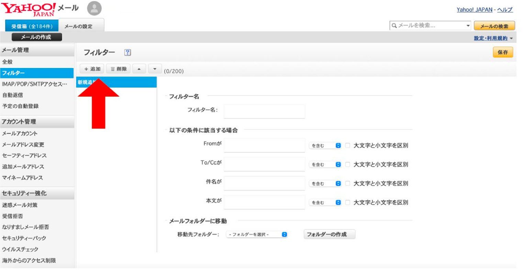Click the フォルダーの作成 button
Screen dimensions: 523x270
coord(330,234)
